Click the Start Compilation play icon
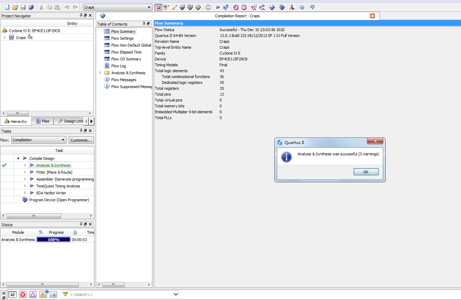The width and height of the screenshot is (461, 300). 218,7
